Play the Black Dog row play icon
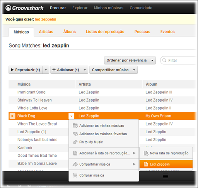The image size is (198, 188). 12,116
